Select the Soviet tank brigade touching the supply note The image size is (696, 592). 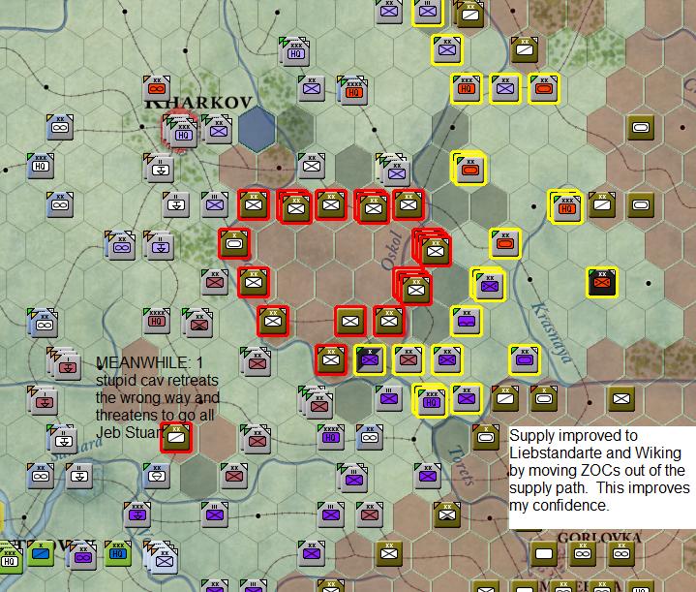pos(486,438)
